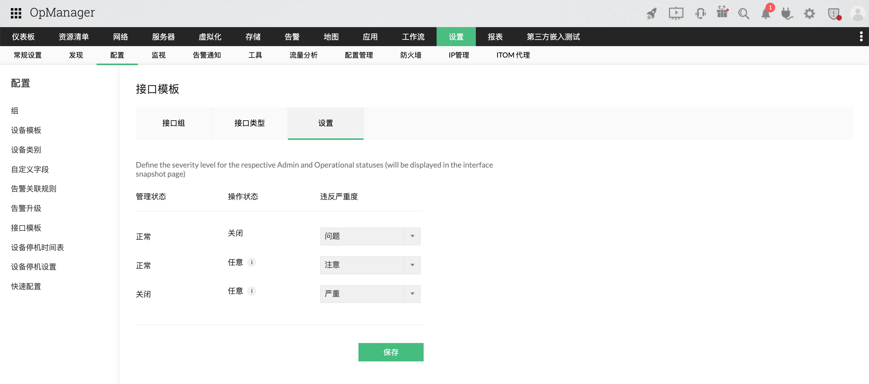Select the 接口类型 tab

(x=249, y=123)
